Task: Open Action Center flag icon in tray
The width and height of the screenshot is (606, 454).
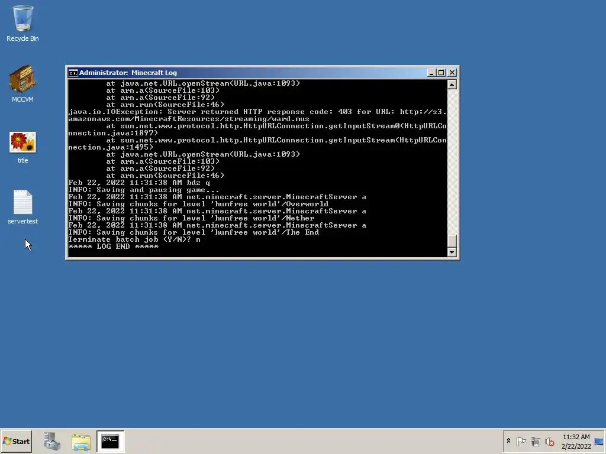Action: (x=521, y=441)
